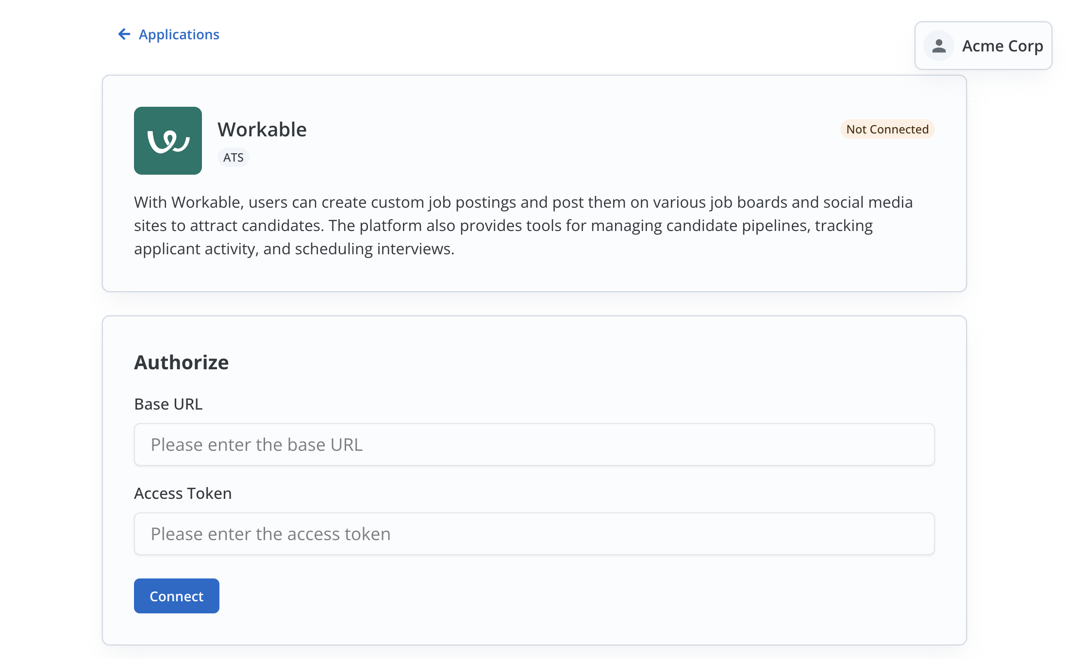Click the Access Token field label
The height and width of the screenshot is (659, 1067).
183,493
